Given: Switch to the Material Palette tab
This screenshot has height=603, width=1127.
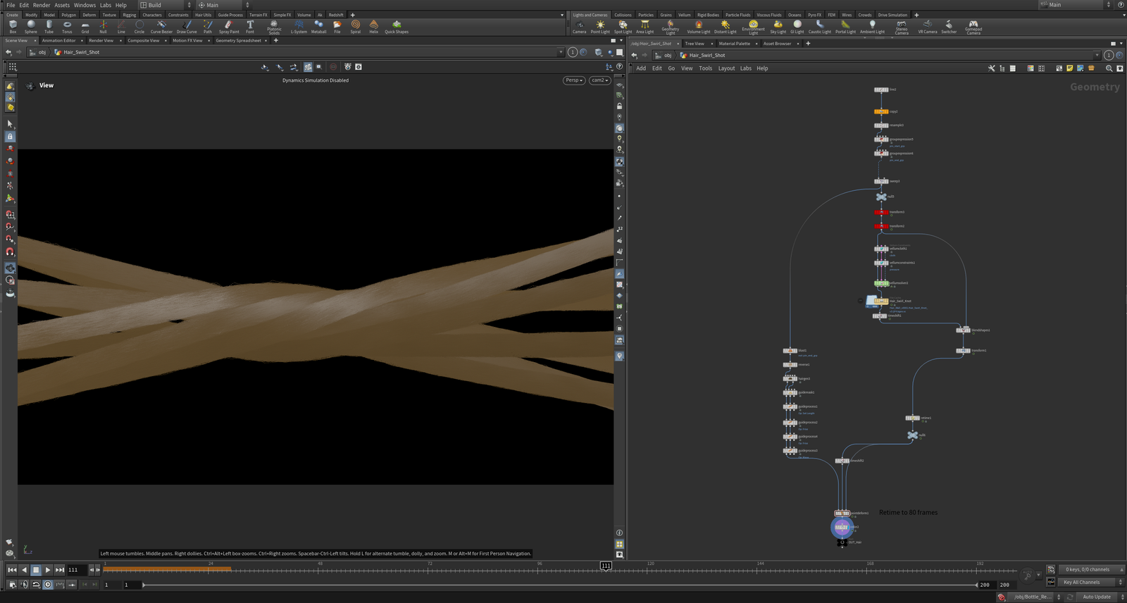Looking at the screenshot, I should 735,44.
